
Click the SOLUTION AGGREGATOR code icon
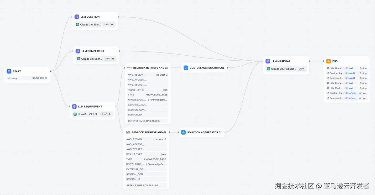pos(183,133)
